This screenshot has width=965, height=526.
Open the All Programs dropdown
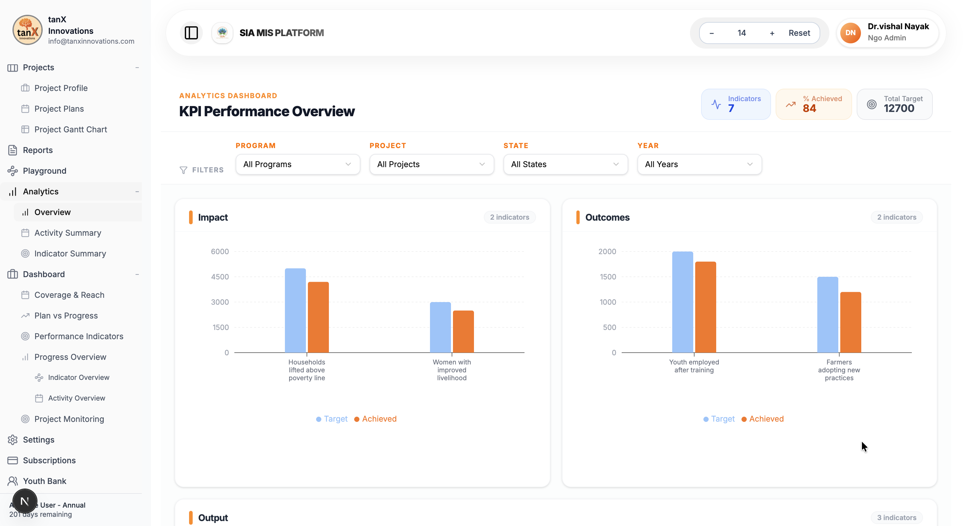(x=298, y=164)
